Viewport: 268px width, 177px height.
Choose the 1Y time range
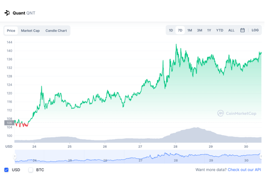tap(209, 30)
